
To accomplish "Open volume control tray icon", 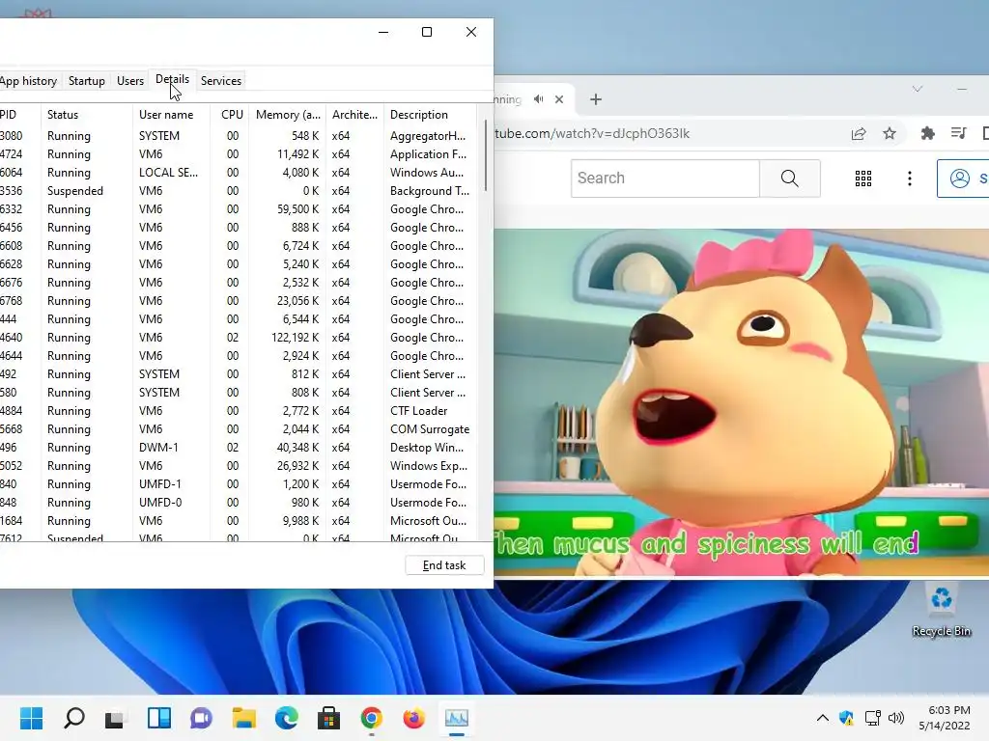I will pyautogui.click(x=895, y=718).
